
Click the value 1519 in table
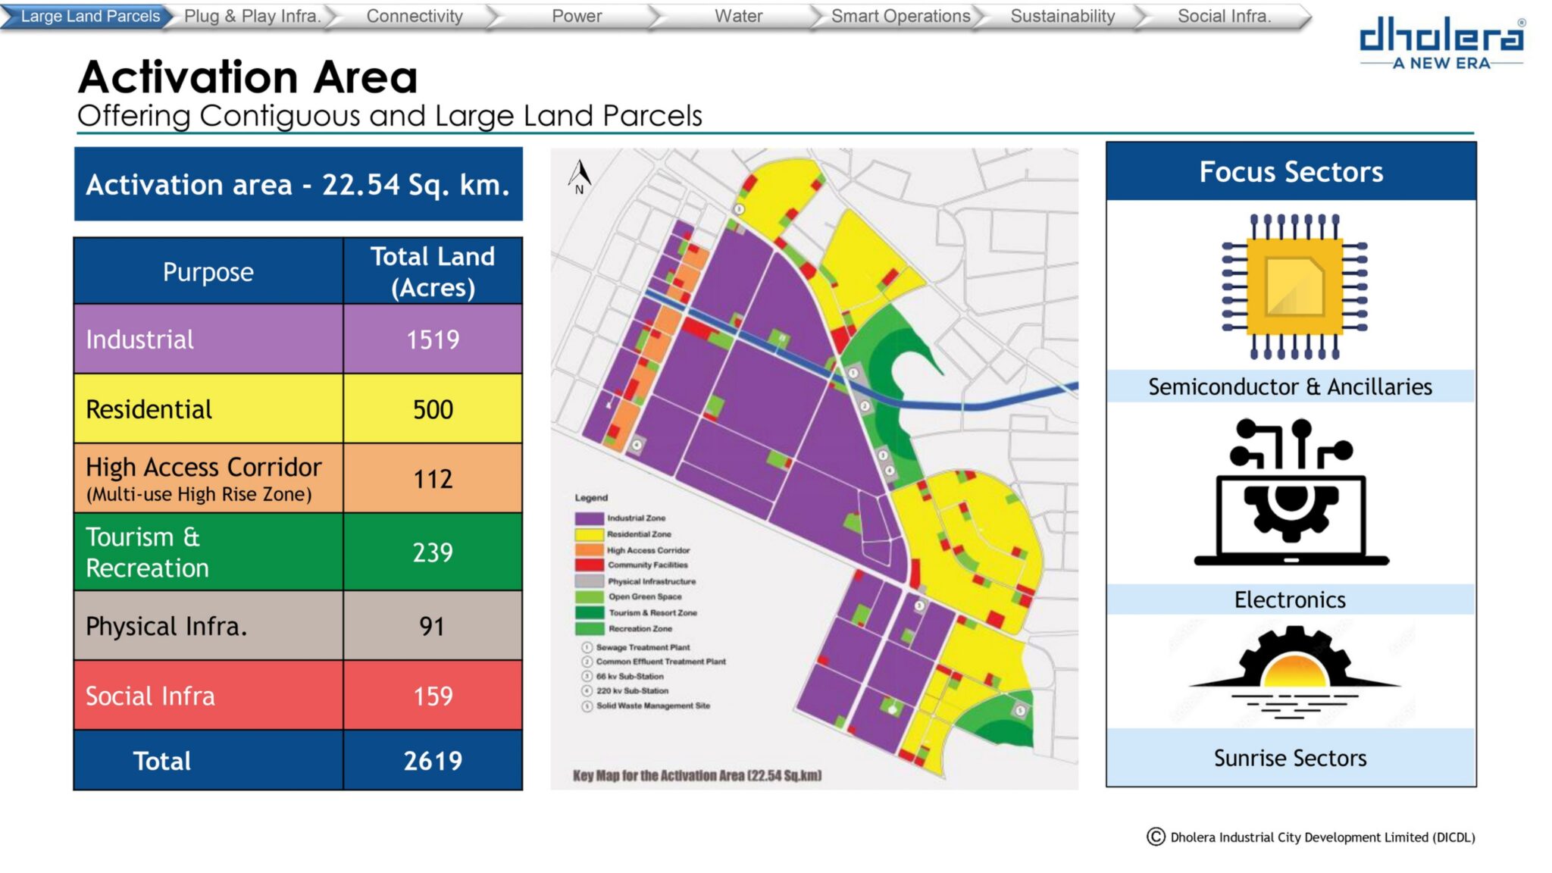(x=433, y=339)
